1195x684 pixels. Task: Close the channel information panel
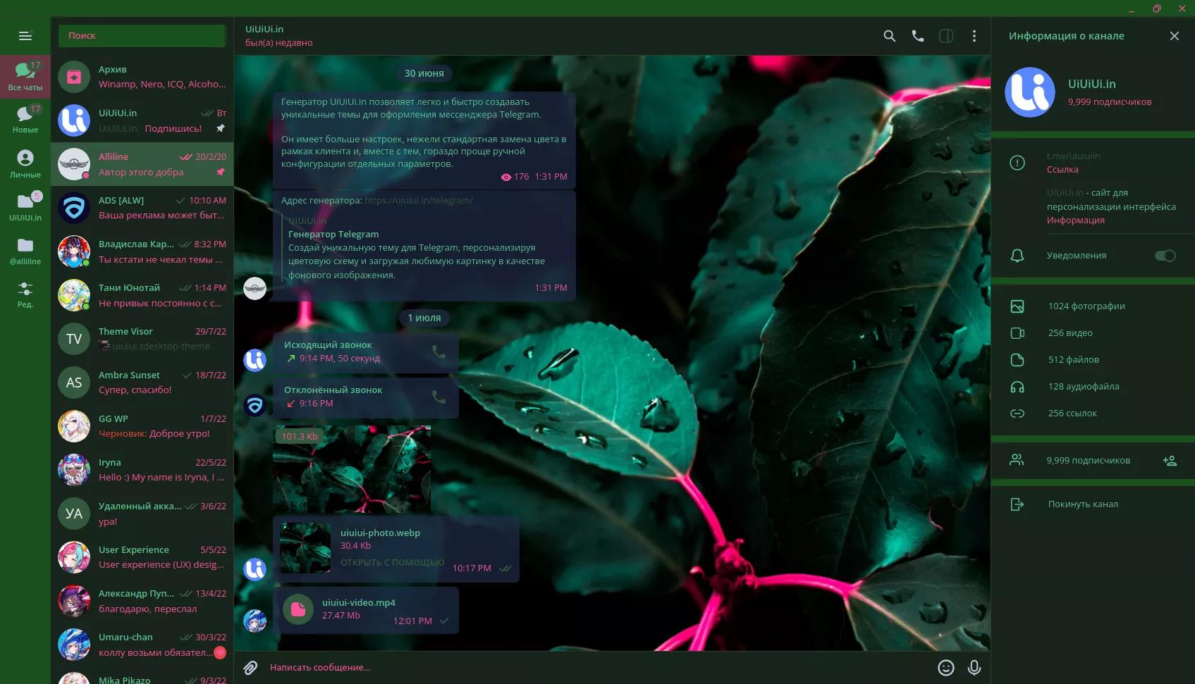pos(1174,36)
